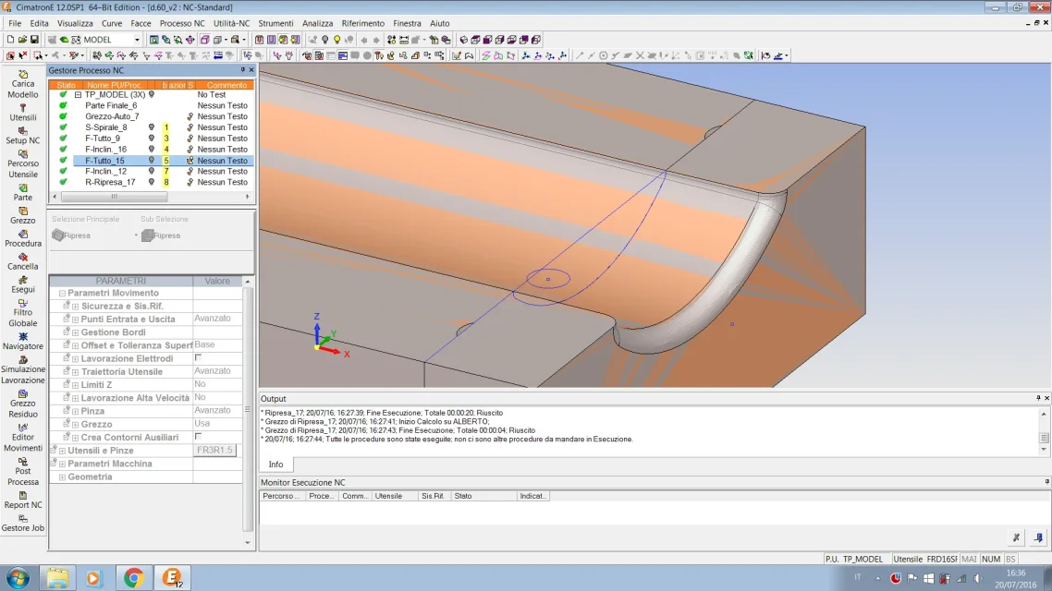Image resolution: width=1052 pixels, height=591 pixels.
Task: Open Google Chrome from the taskbar
Action: [x=133, y=578]
